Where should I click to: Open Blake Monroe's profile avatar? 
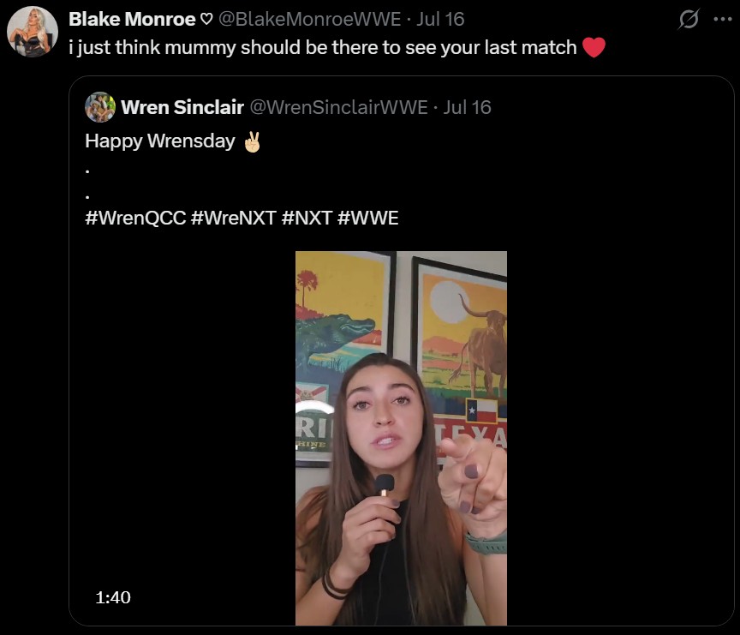[32, 31]
